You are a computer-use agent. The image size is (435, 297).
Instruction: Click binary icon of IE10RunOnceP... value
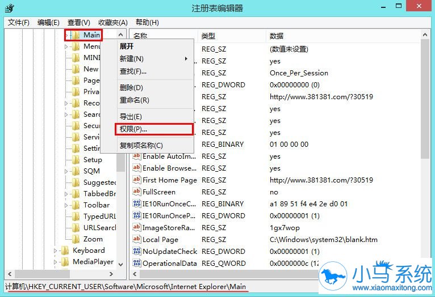point(136,216)
